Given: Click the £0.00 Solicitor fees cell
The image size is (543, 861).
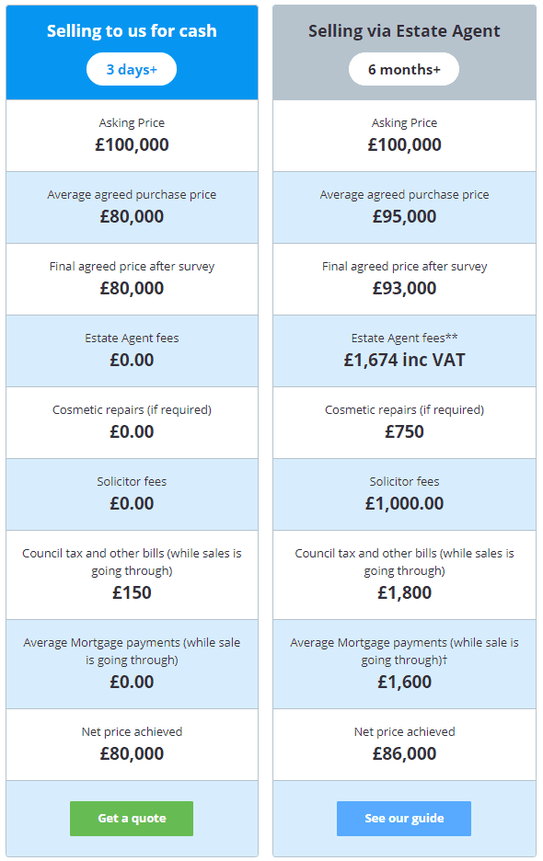Looking at the screenshot, I should coord(131,493).
